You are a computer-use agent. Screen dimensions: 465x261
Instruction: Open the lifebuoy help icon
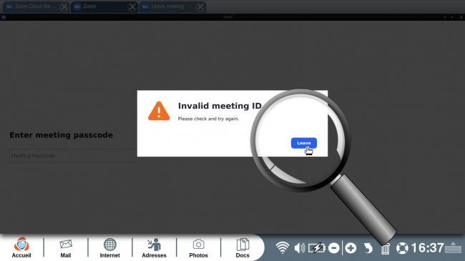pos(402,248)
